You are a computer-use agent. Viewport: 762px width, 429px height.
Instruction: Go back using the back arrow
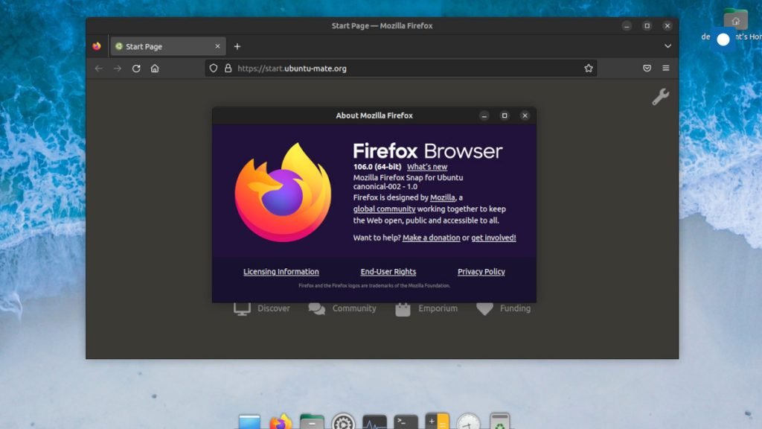[99, 69]
